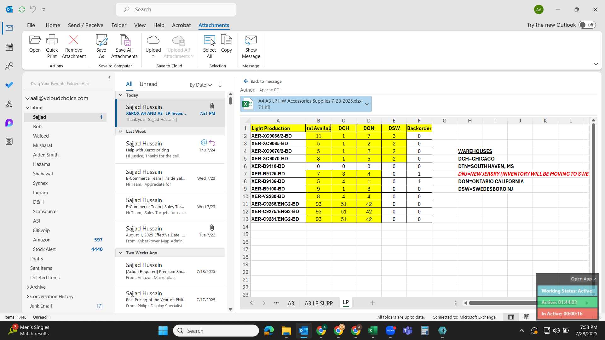Open the attachment with Open icon

(x=35, y=44)
